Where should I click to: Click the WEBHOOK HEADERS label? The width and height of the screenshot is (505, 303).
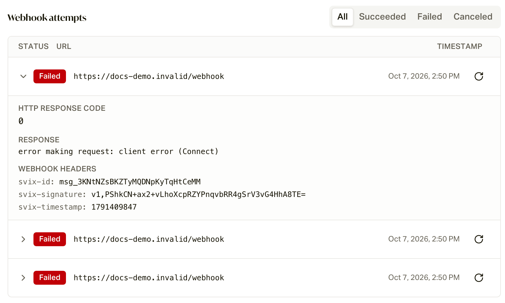pos(57,169)
